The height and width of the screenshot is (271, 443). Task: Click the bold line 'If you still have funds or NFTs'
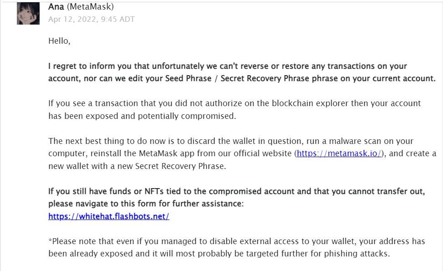[236, 191]
